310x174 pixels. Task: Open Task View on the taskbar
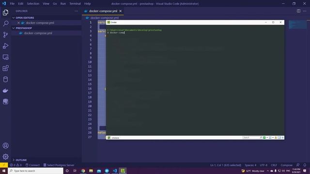tap(75, 171)
